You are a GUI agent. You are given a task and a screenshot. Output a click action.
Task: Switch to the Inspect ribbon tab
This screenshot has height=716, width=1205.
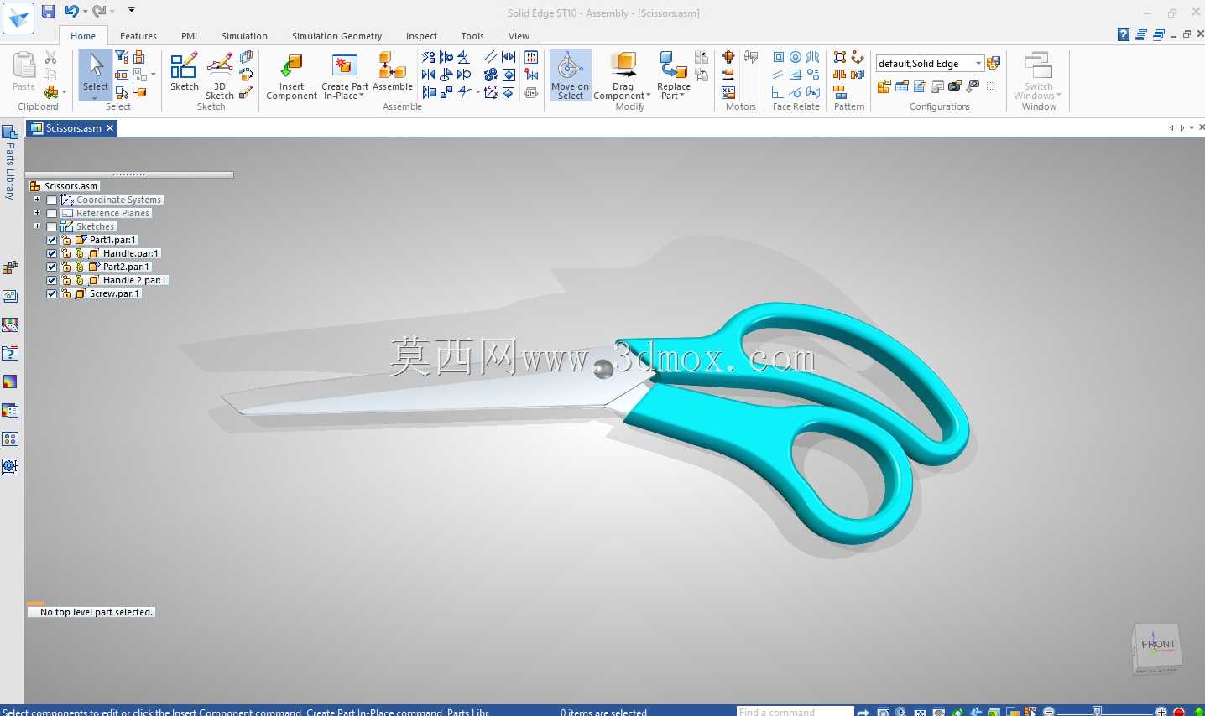click(x=421, y=36)
